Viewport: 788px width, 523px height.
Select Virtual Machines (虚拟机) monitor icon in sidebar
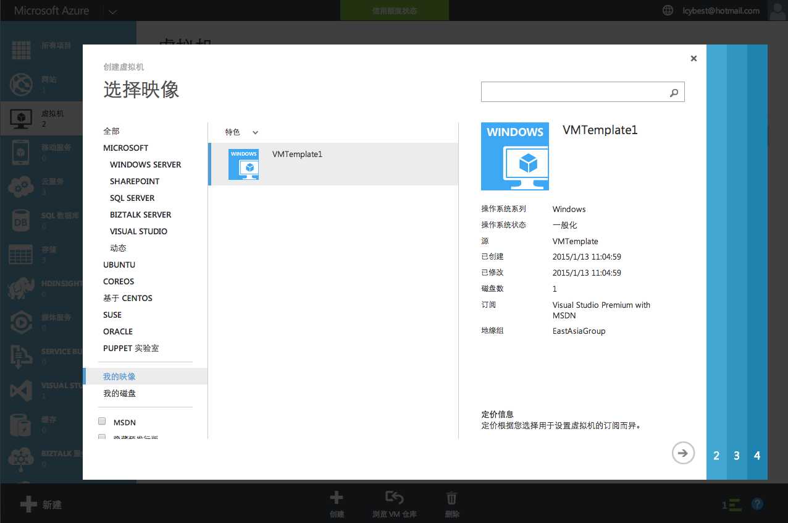point(22,118)
